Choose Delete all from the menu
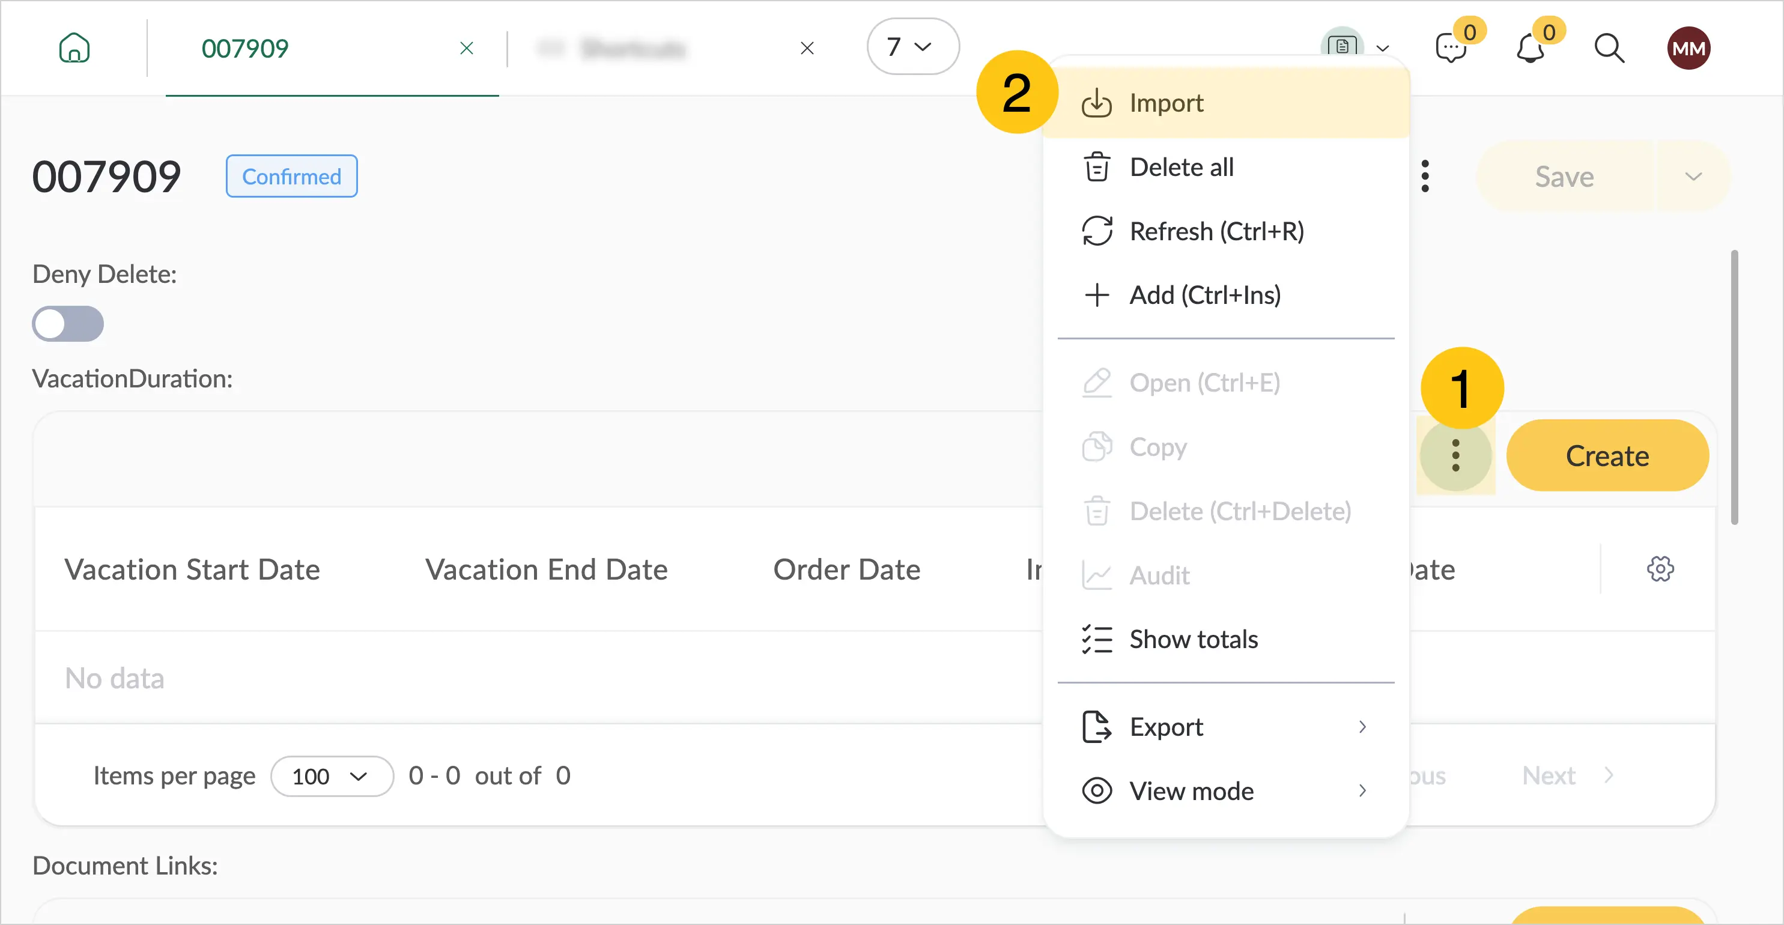 [1226, 167]
